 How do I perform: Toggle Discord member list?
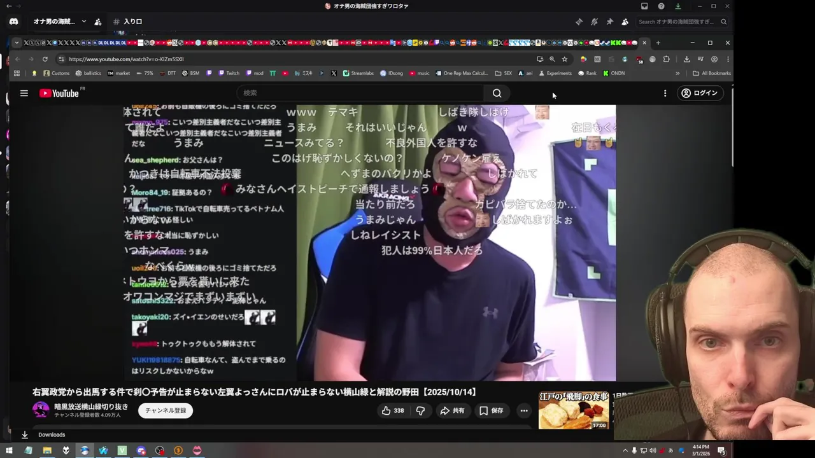pos(625,22)
